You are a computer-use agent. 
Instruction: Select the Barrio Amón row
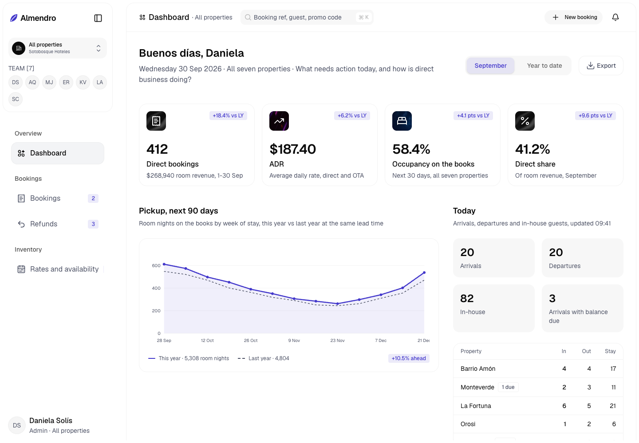click(x=538, y=369)
